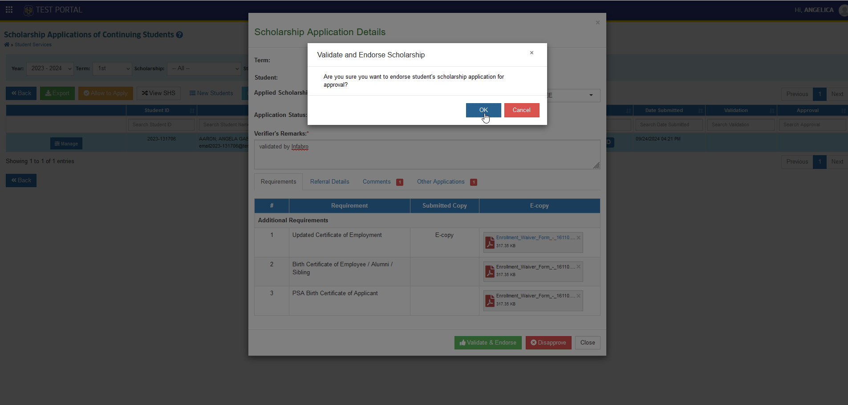
Task: Click PDF icon in Birth Certificate of Employee row
Action: coord(490,271)
